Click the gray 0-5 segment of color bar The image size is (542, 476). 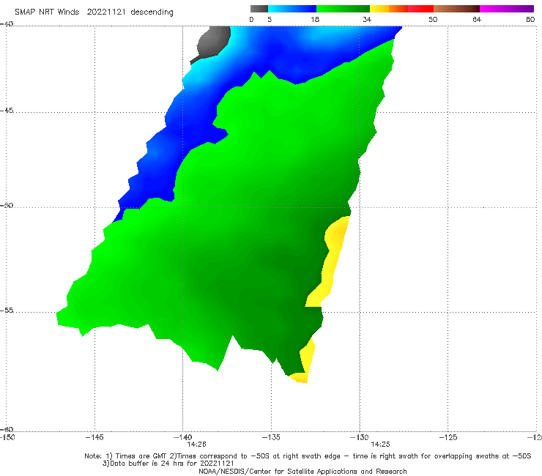[259, 9]
